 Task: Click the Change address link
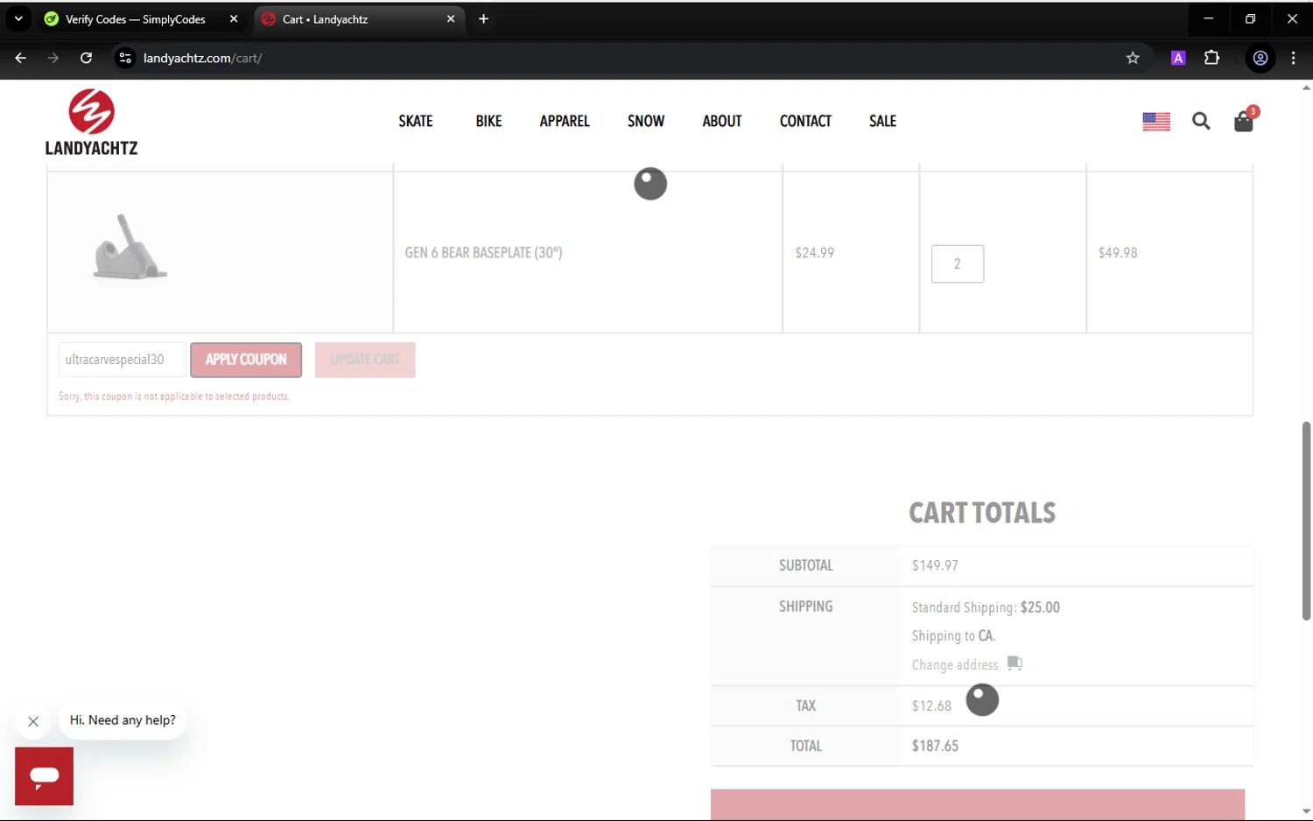click(954, 664)
